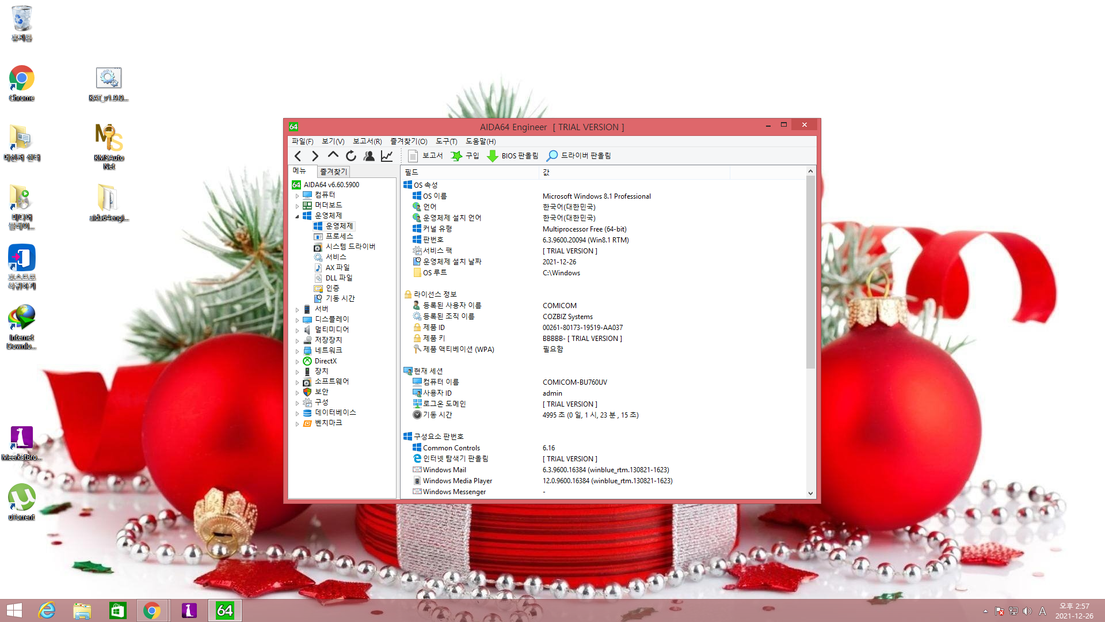Select the 제품 ID row

tap(604, 328)
